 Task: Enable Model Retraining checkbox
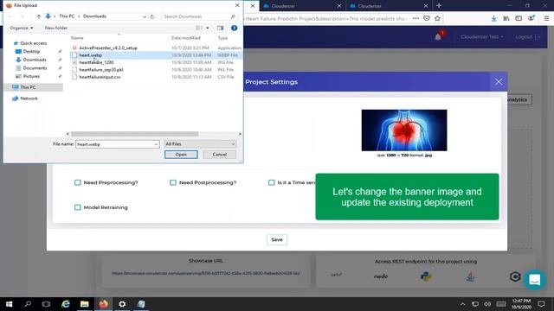click(78, 207)
